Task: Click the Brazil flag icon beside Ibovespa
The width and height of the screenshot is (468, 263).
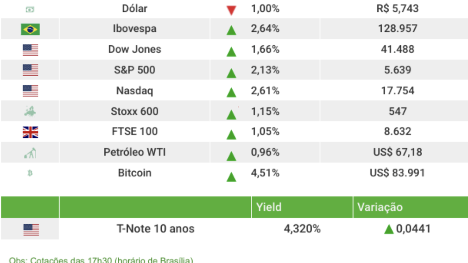Action: point(30,29)
